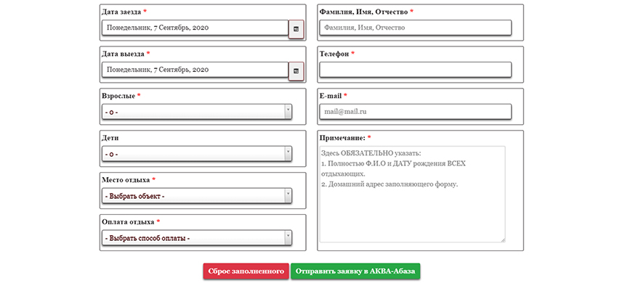Click the Дата заезда date field

(195, 28)
